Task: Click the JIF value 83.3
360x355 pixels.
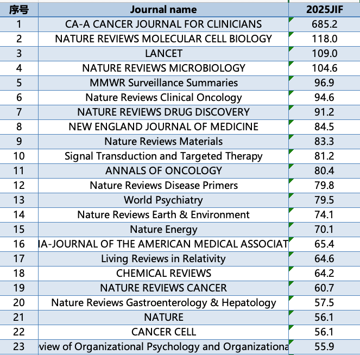Action: (324, 141)
